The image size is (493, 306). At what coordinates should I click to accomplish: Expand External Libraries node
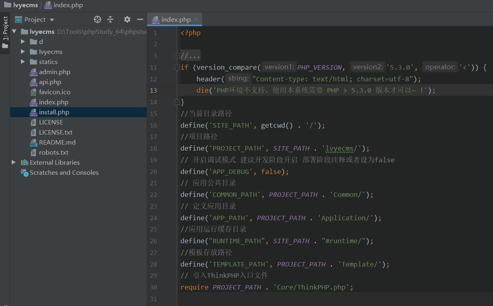pos(14,162)
